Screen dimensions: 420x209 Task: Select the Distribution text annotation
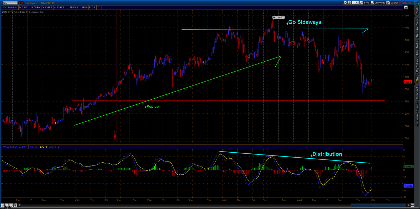click(x=327, y=154)
